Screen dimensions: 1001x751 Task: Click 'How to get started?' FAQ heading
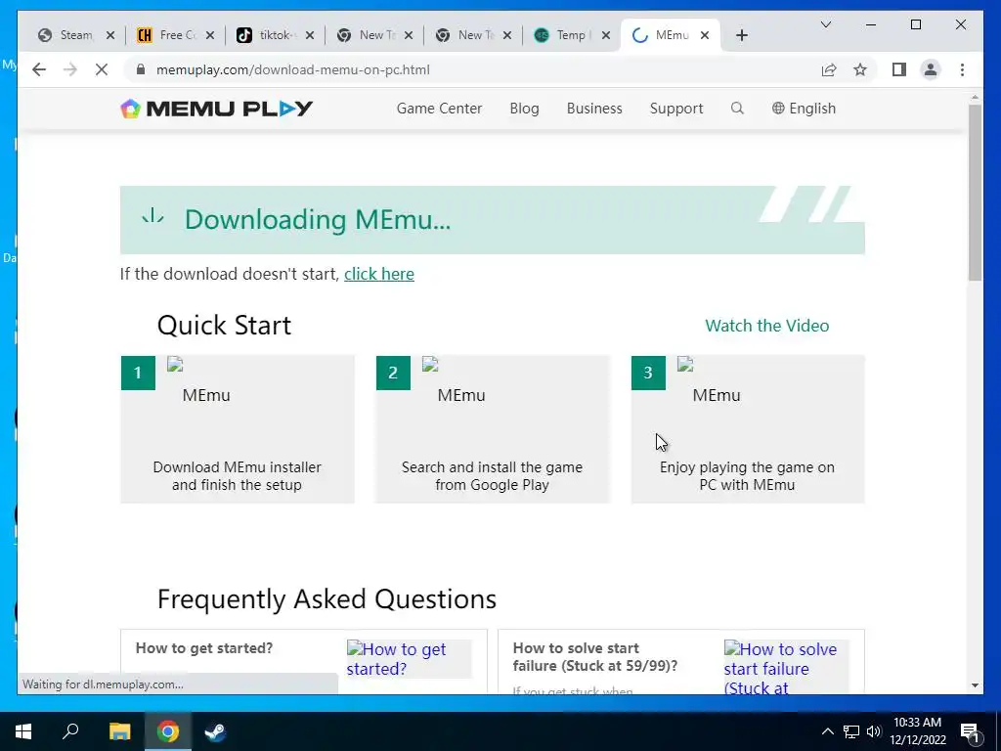(x=204, y=648)
